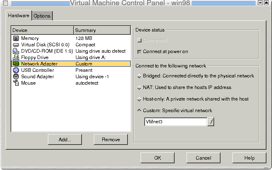The image size is (272, 170).
Task: Open the Hardware tab
Action: pyautogui.click(x=19, y=16)
